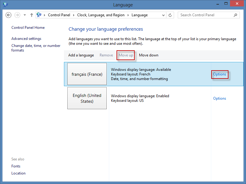Click the search magnifier icon
The height and width of the screenshot is (184, 246).
(236, 15)
